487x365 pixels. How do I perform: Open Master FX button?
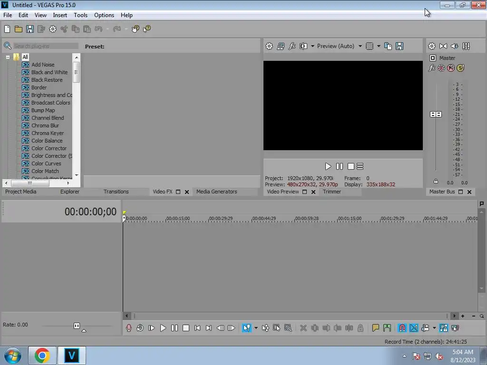[432, 68]
